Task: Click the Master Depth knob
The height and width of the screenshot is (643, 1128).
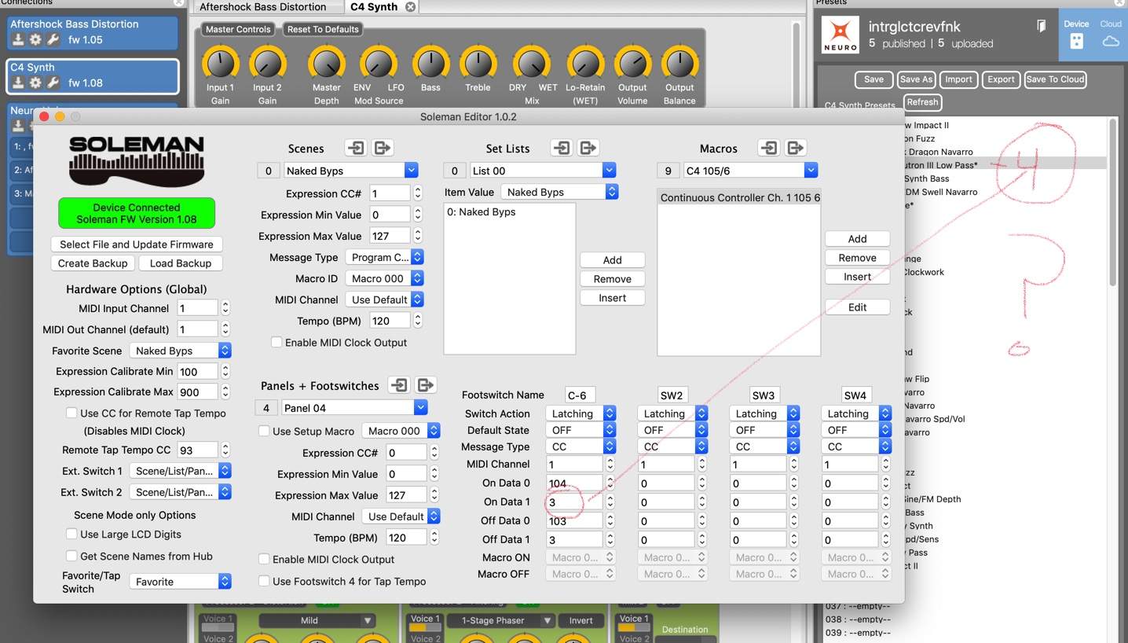Action: pos(326,63)
